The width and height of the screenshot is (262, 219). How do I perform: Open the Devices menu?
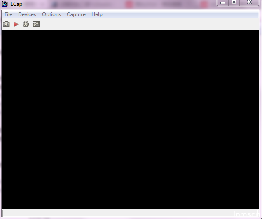pyautogui.click(x=27, y=14)
